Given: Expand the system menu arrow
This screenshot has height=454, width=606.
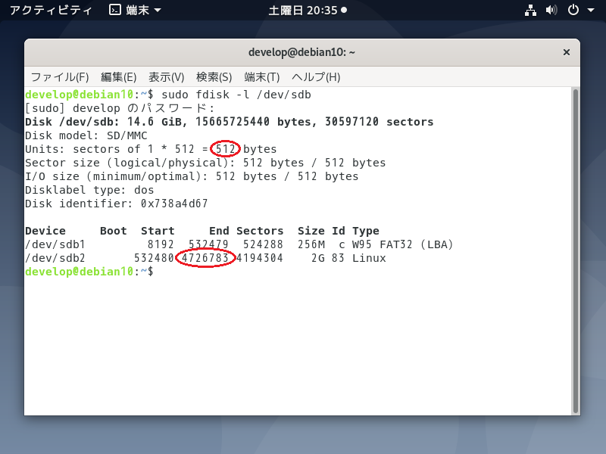Looking at the screenshot, I should point(591,11).
